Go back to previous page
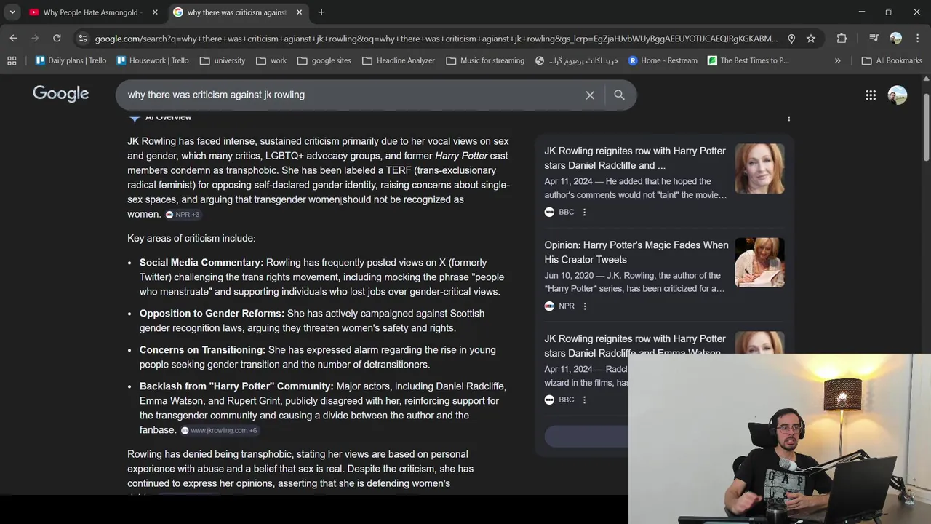This screenshot has height=524, width=931. pyautogui.click(x=14, y=39)
